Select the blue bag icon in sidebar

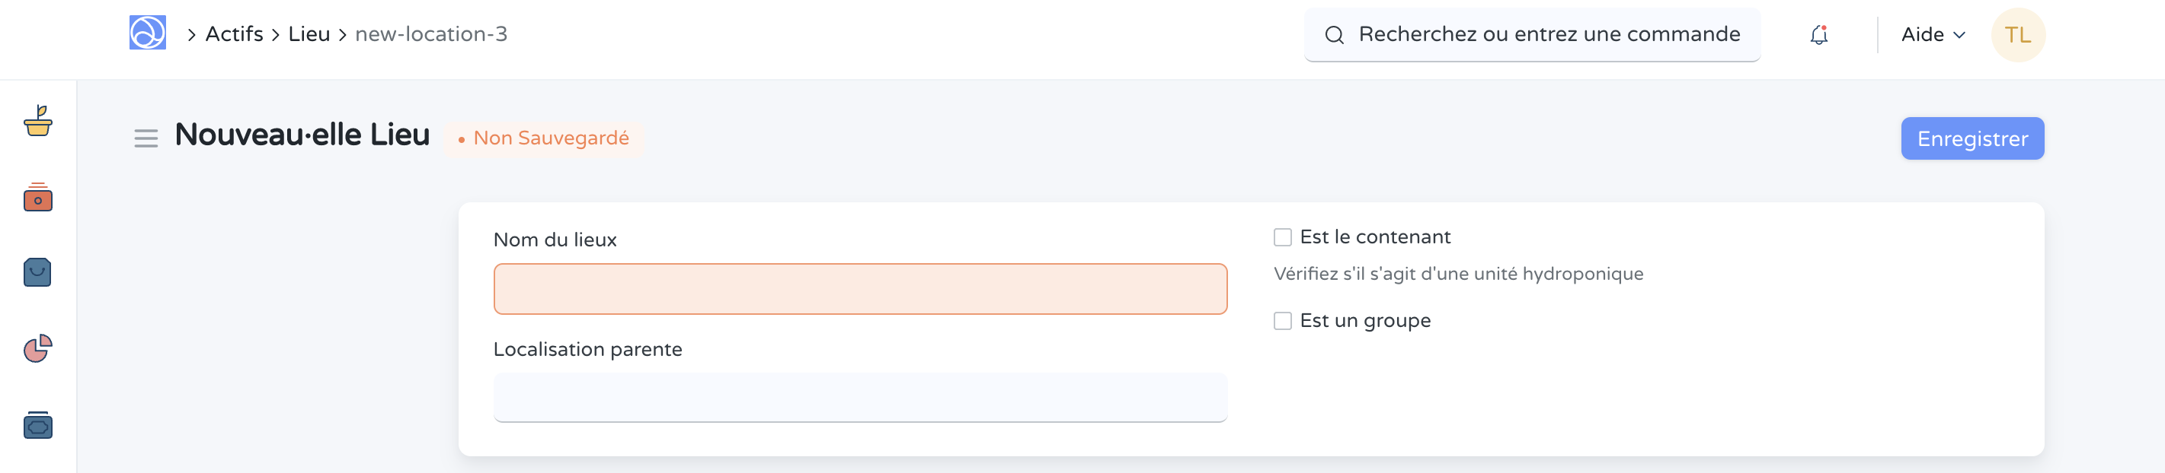click(x=38, y=271)
